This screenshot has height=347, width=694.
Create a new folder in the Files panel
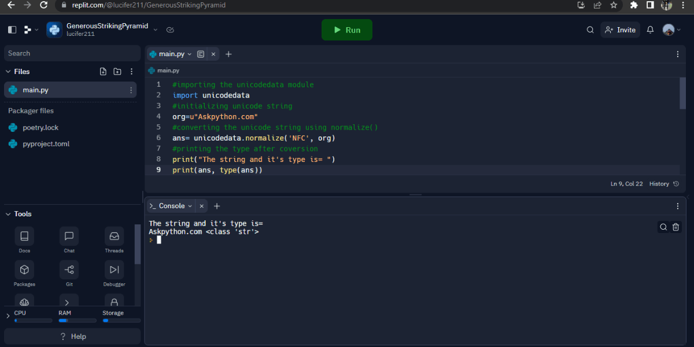[117, 71]
